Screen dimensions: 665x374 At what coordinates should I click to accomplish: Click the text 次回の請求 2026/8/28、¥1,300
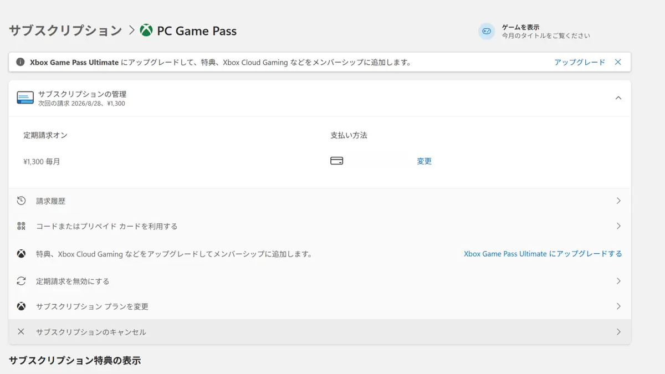point(81,104)
